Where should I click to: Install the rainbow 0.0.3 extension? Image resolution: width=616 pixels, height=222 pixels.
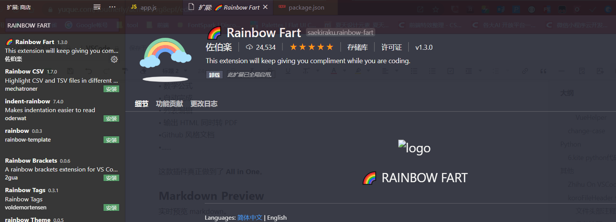point(112,140)
